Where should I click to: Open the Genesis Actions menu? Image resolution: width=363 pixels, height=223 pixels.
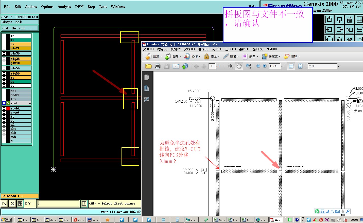pyautogui.click(x=31, y=7)
